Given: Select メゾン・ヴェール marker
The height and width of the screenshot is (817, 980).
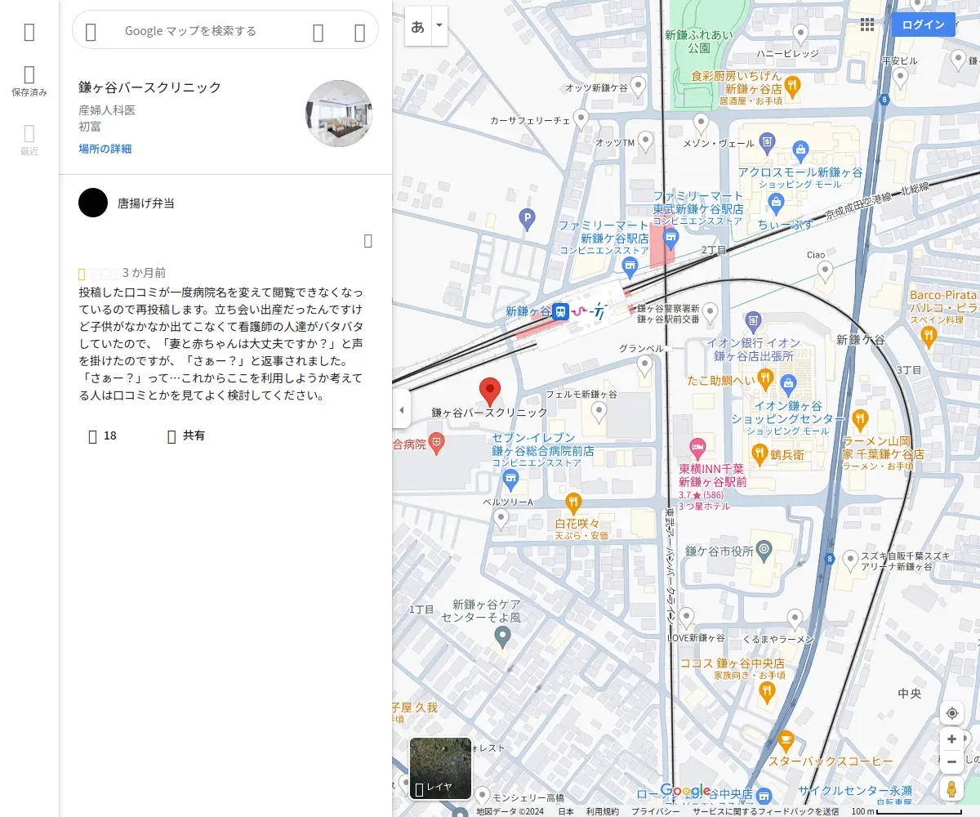Looking at the screenshot, I should [x=700, y=124].
